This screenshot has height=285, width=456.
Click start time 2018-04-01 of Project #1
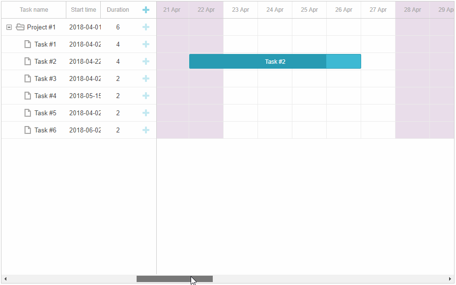85,27
